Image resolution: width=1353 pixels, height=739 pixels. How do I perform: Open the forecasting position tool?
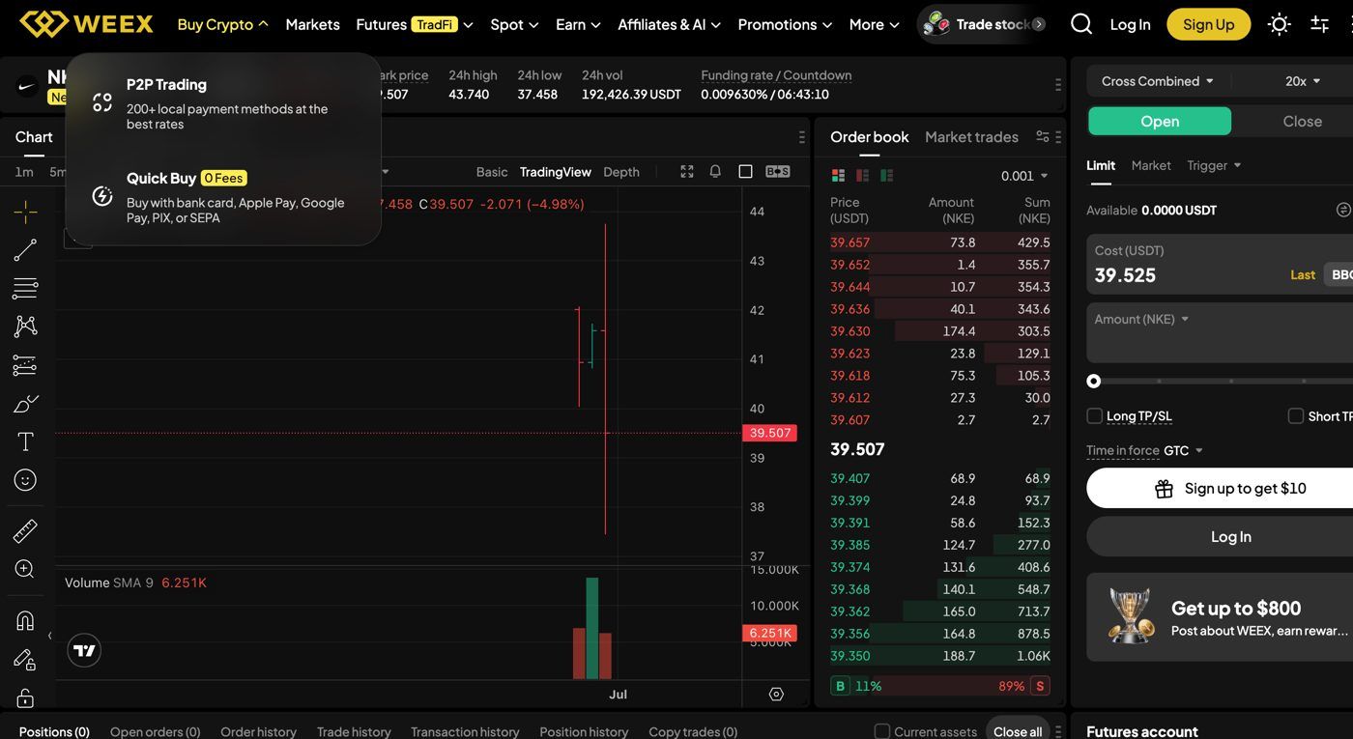pos(25,365)
